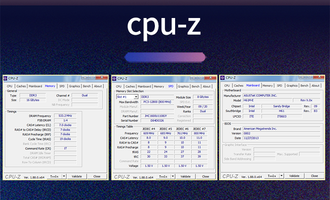The height and width of the screenshot is (200, 330).
Task: Click the FSB:DRAM ratio value 1:4
Action: [65, 120]
